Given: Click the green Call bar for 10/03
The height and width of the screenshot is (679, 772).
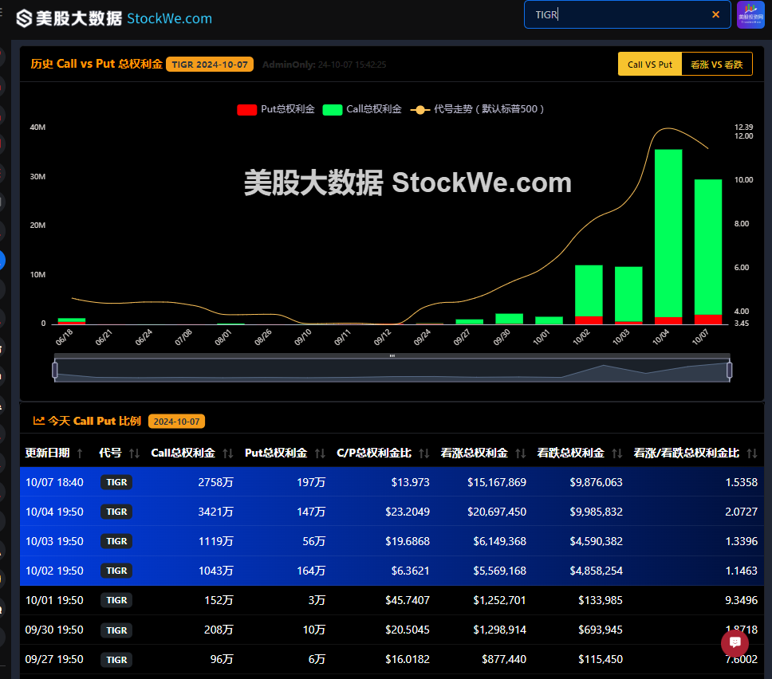Looking at the screenshot, I should click(x=628, y=294).
